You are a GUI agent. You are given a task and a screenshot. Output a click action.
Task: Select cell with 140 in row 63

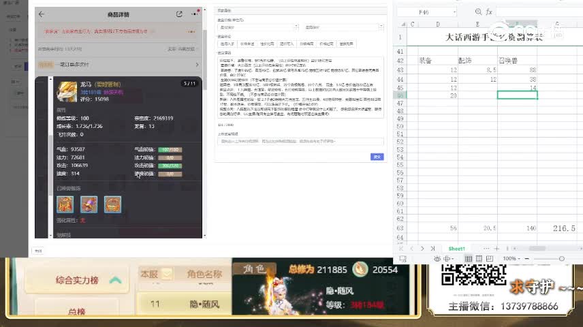pos(517,228)
